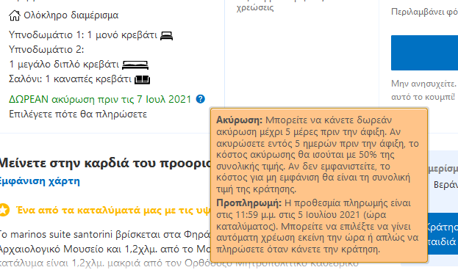Click the Προπληρωμή heading inside the tooltip
The image size is (458, 270).
249,203
